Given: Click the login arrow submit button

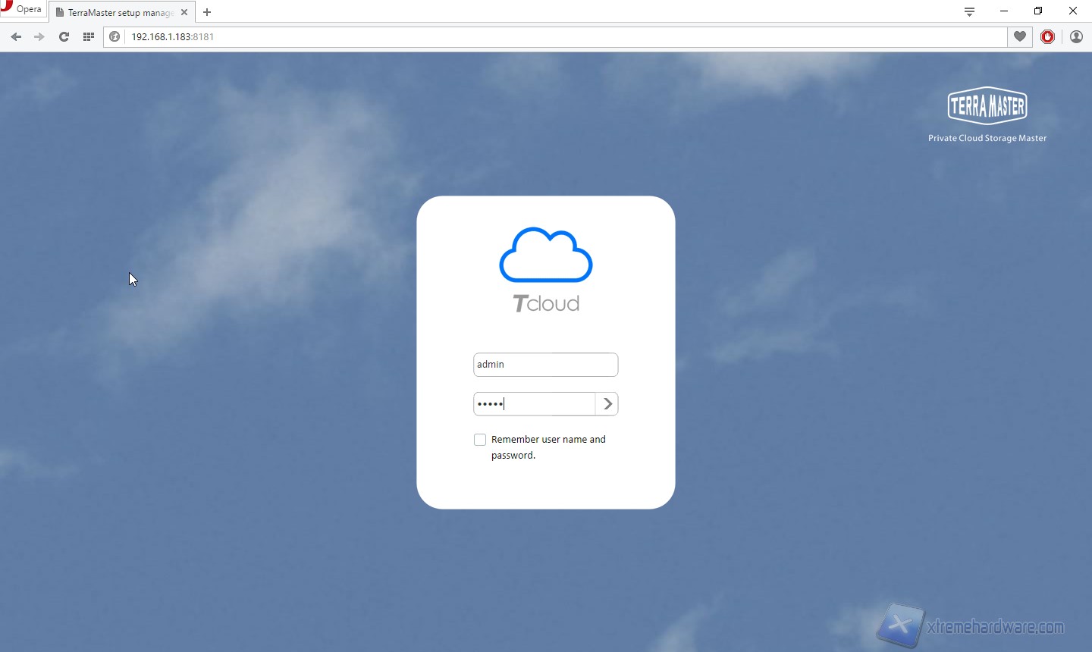Looking at the screenshot, I should click(607, 404).
